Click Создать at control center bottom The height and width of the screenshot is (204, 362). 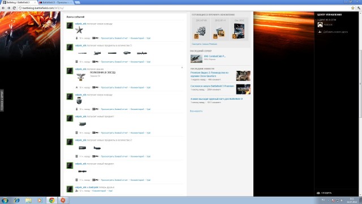coord(324,193)
